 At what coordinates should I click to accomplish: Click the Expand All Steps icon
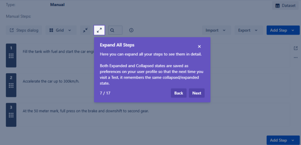point(99,30)
